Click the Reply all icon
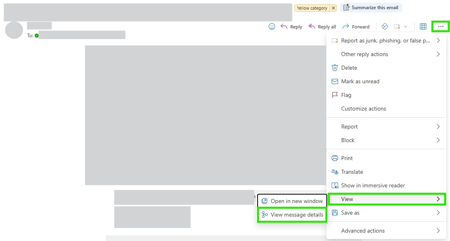The width and height of the screenshot is (450, 241). (312, 26)
